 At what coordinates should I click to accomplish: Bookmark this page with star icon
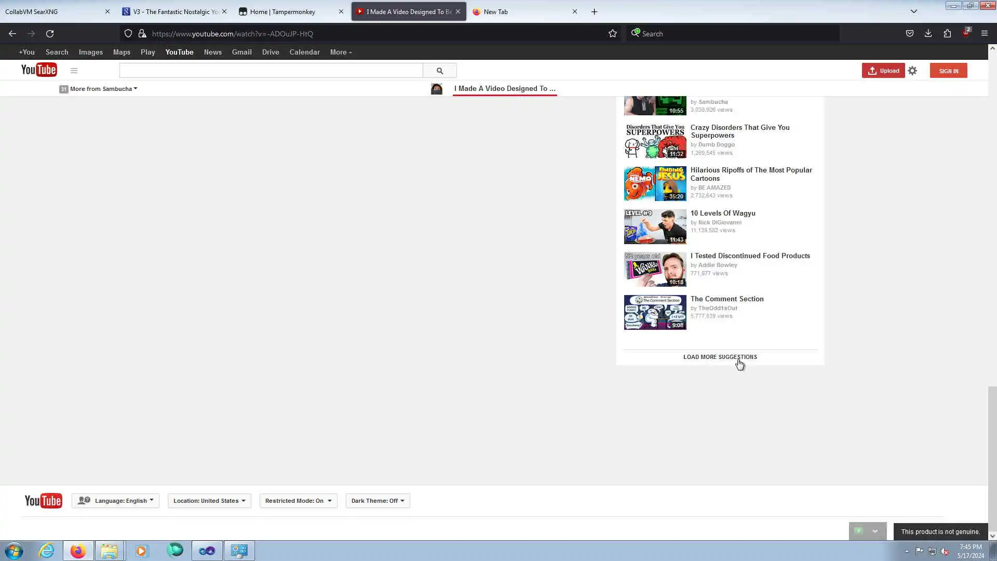(613, 34)
